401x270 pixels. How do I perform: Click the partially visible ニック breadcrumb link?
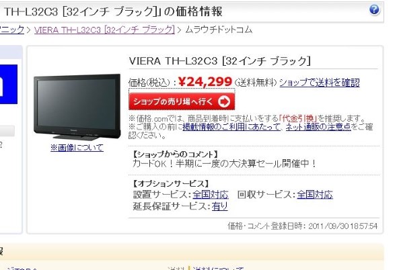12,30
